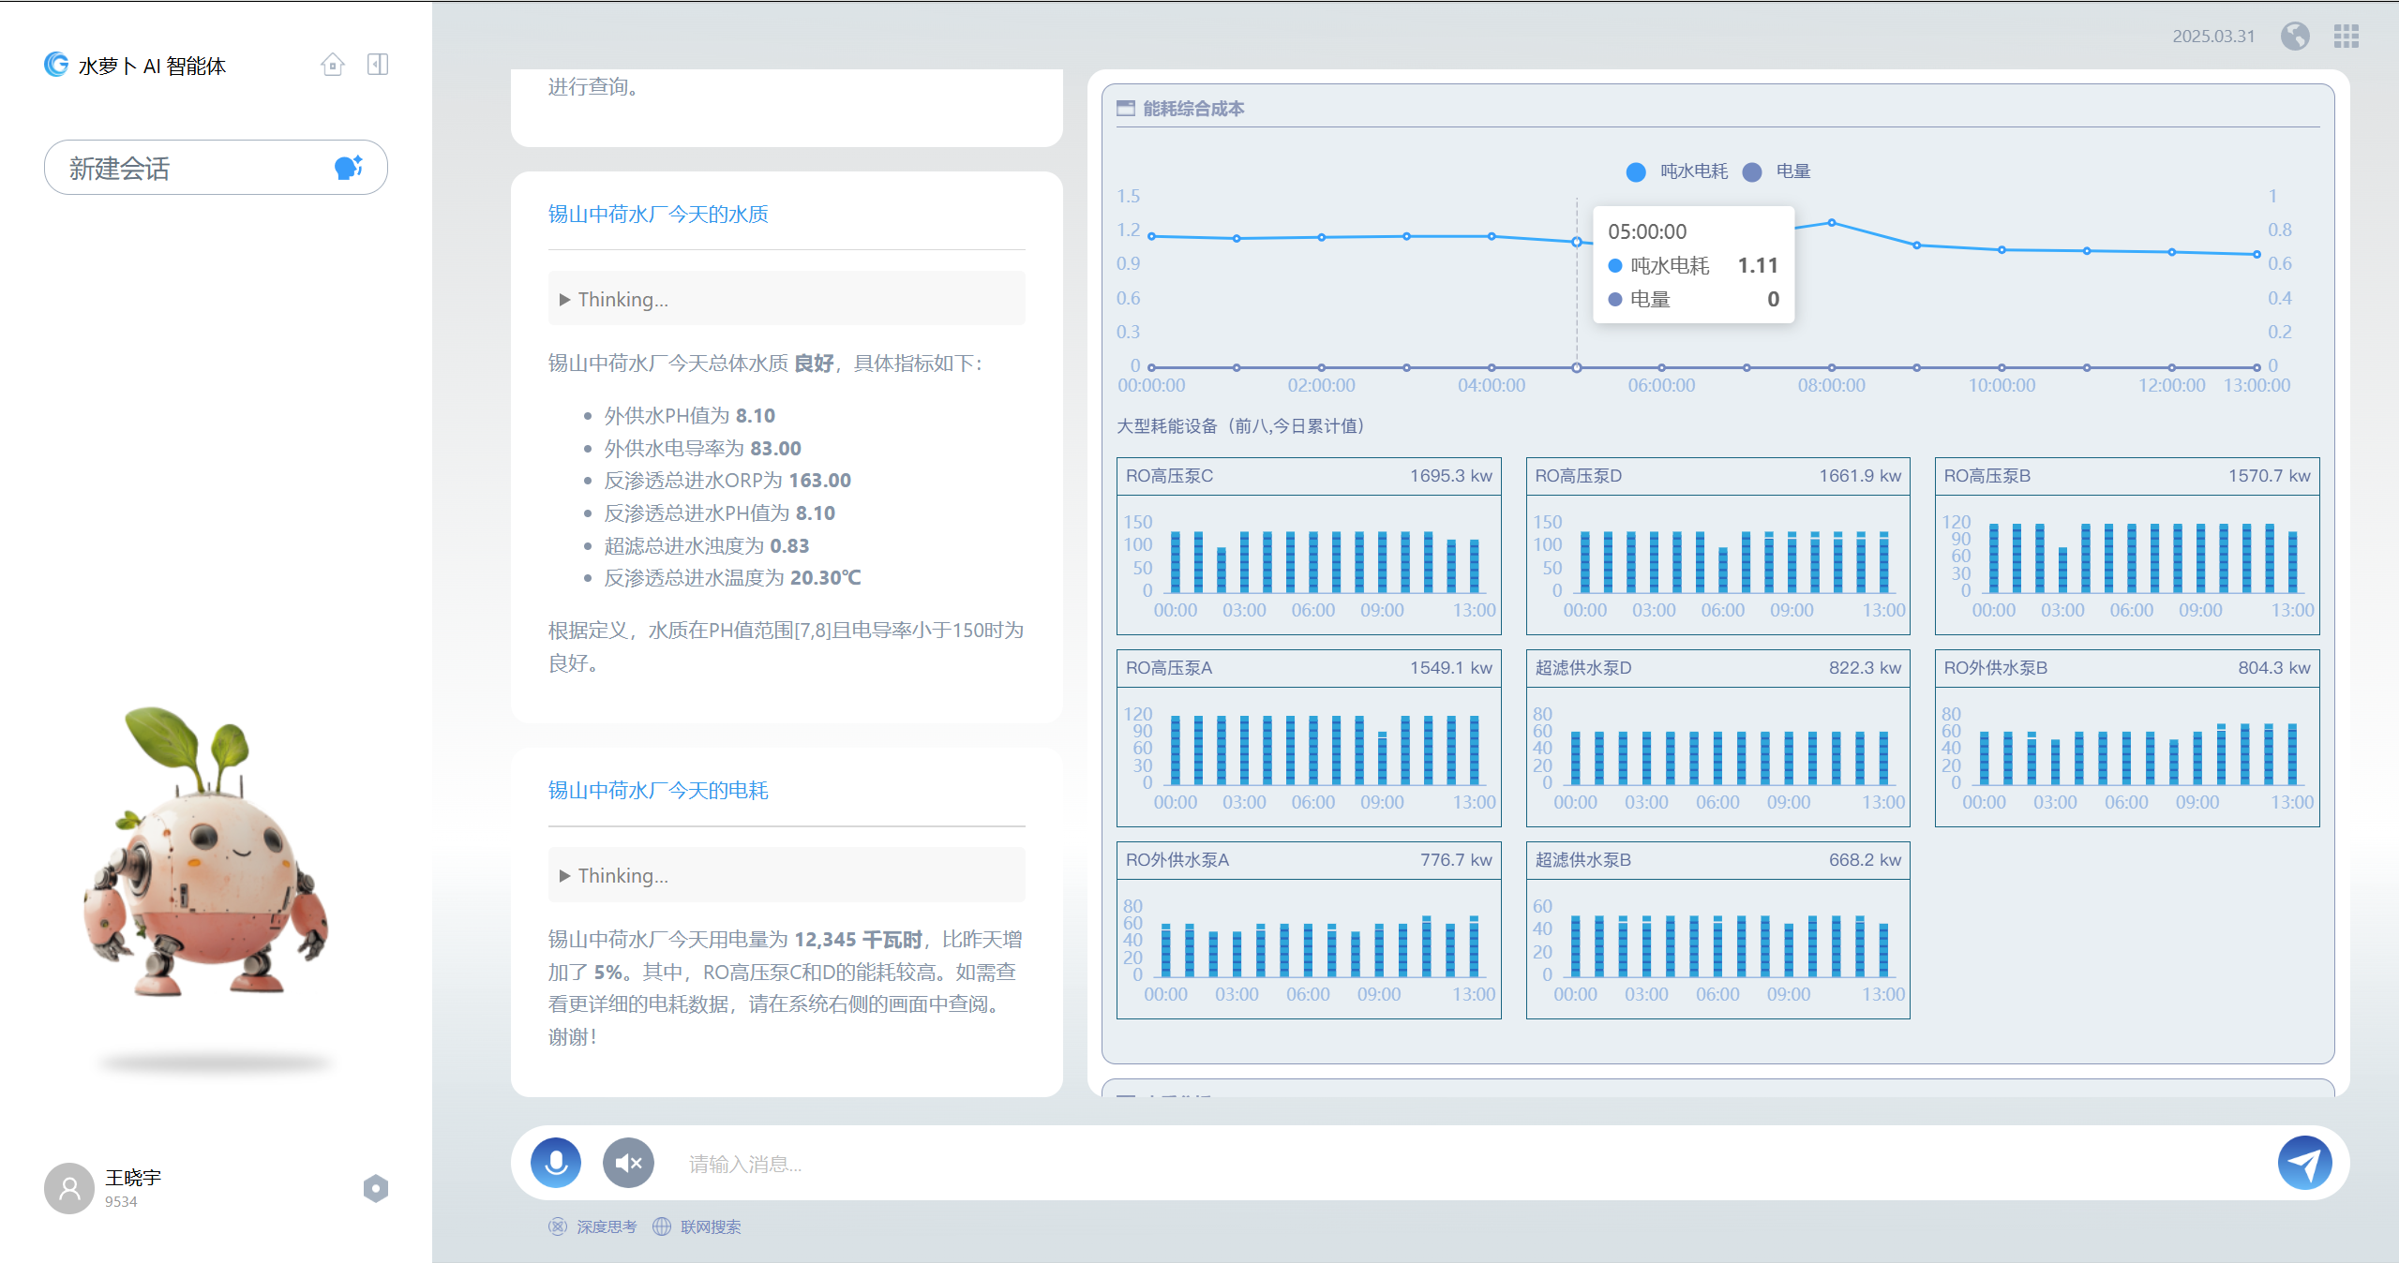Toggle 深度思考 deep thinking mode
Viewport: 2399px width, 1263px height.
pos(592,1226)
